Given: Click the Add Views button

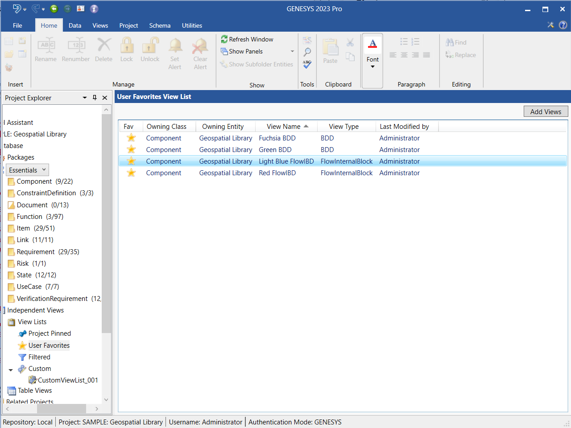Looking at the screenshot, I should pyautogui.click(x=546, y=111).
